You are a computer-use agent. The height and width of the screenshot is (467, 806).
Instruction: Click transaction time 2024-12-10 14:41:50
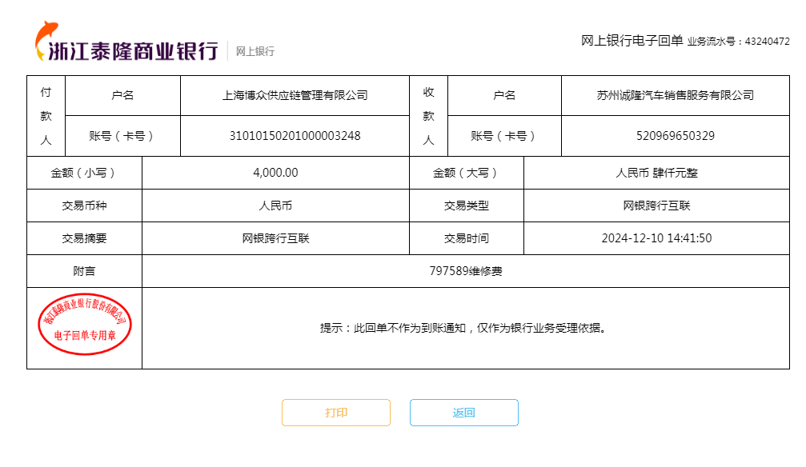tap(656, 238)
